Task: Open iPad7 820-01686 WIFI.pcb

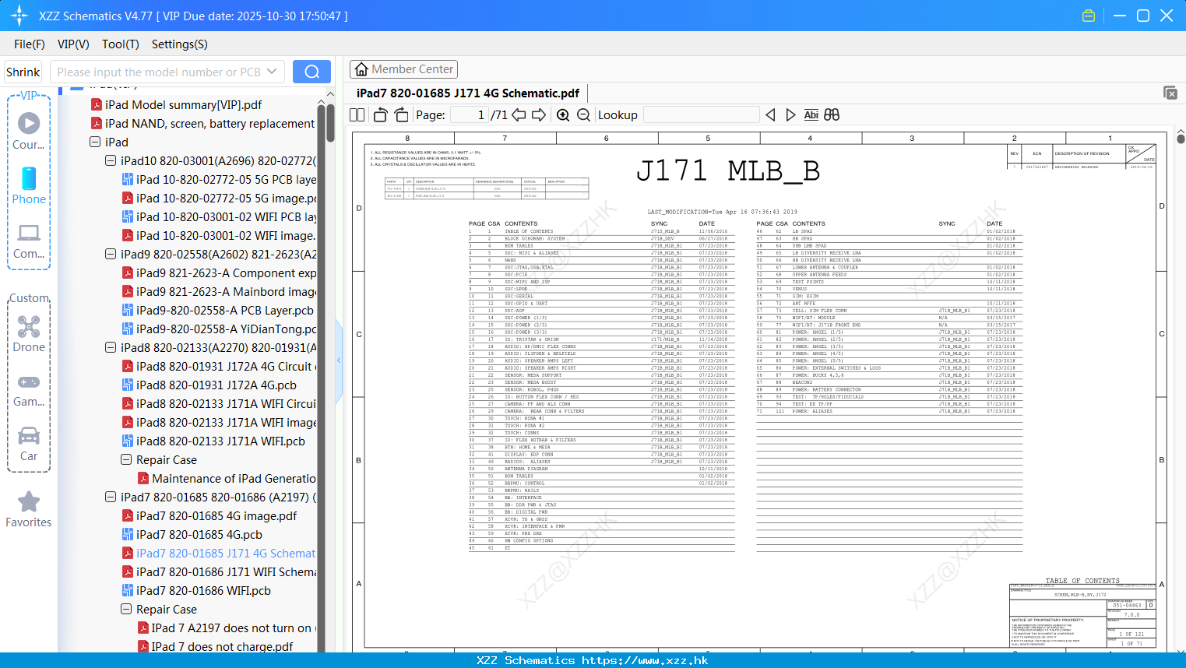Action: 196,590
